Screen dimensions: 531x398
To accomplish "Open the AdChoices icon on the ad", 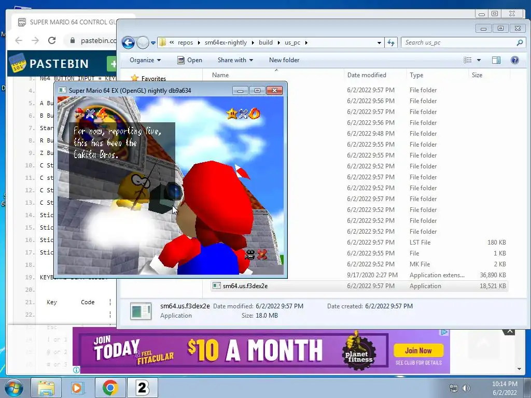I will (x=444, y=332).
